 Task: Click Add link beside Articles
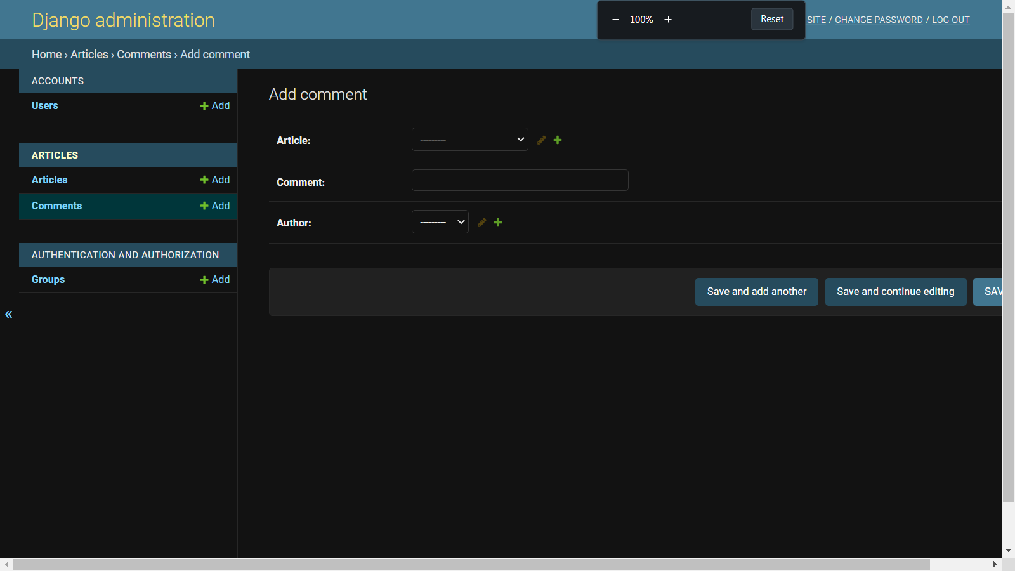tap(215, 180)
